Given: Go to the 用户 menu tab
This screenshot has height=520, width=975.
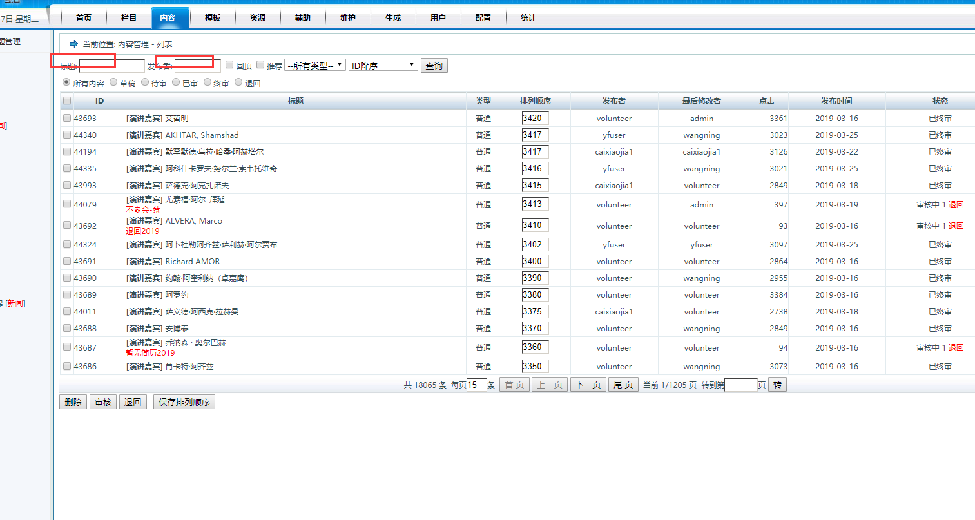Looking at the screenshot, I should pos(438,18).
